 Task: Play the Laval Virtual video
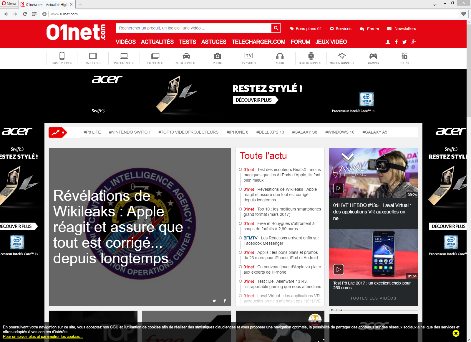pyautogui.click(x=339, y=188)
